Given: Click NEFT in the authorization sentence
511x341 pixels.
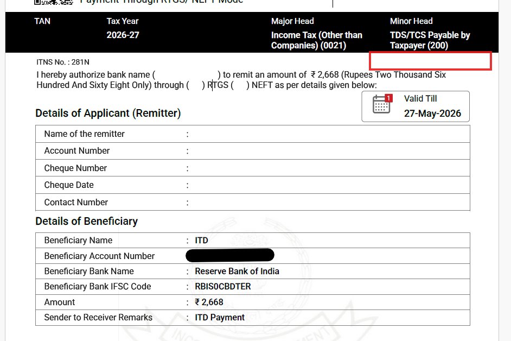Looking at the screenshot, I should coord(263,85).
